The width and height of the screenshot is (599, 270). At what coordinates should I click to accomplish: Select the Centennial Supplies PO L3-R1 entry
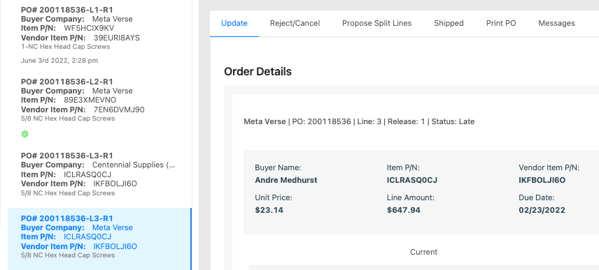pyautogui.click(x=99, y=174)
